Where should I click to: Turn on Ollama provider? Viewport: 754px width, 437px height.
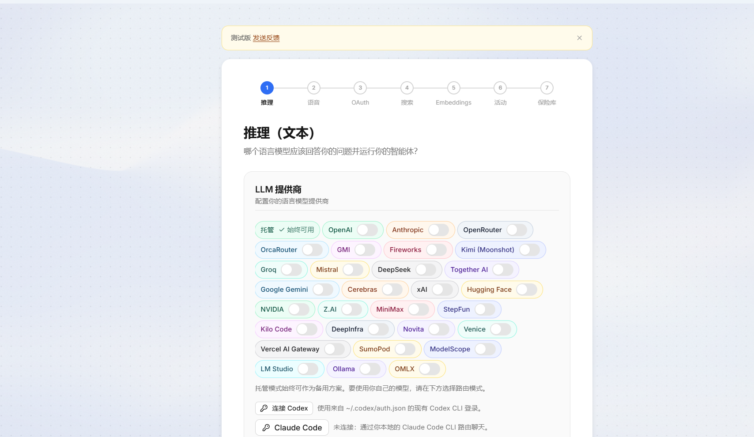click(370, 369)
